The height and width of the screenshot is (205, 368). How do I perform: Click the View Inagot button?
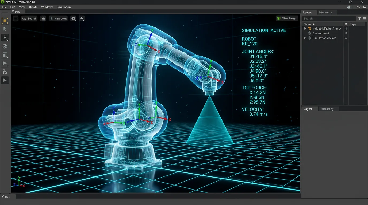[287, 18]
